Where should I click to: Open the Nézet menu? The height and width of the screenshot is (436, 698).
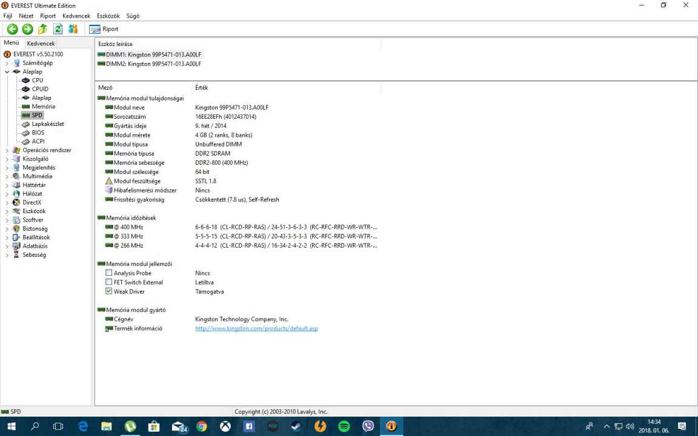click(26, 16)
